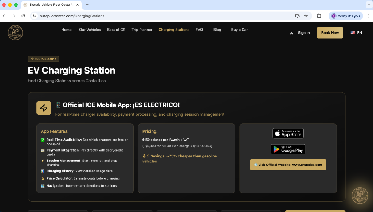Viewport: 373px width, 212px height.
Task: Click the card icon beside Payment Integration
Action: (43, 150)
